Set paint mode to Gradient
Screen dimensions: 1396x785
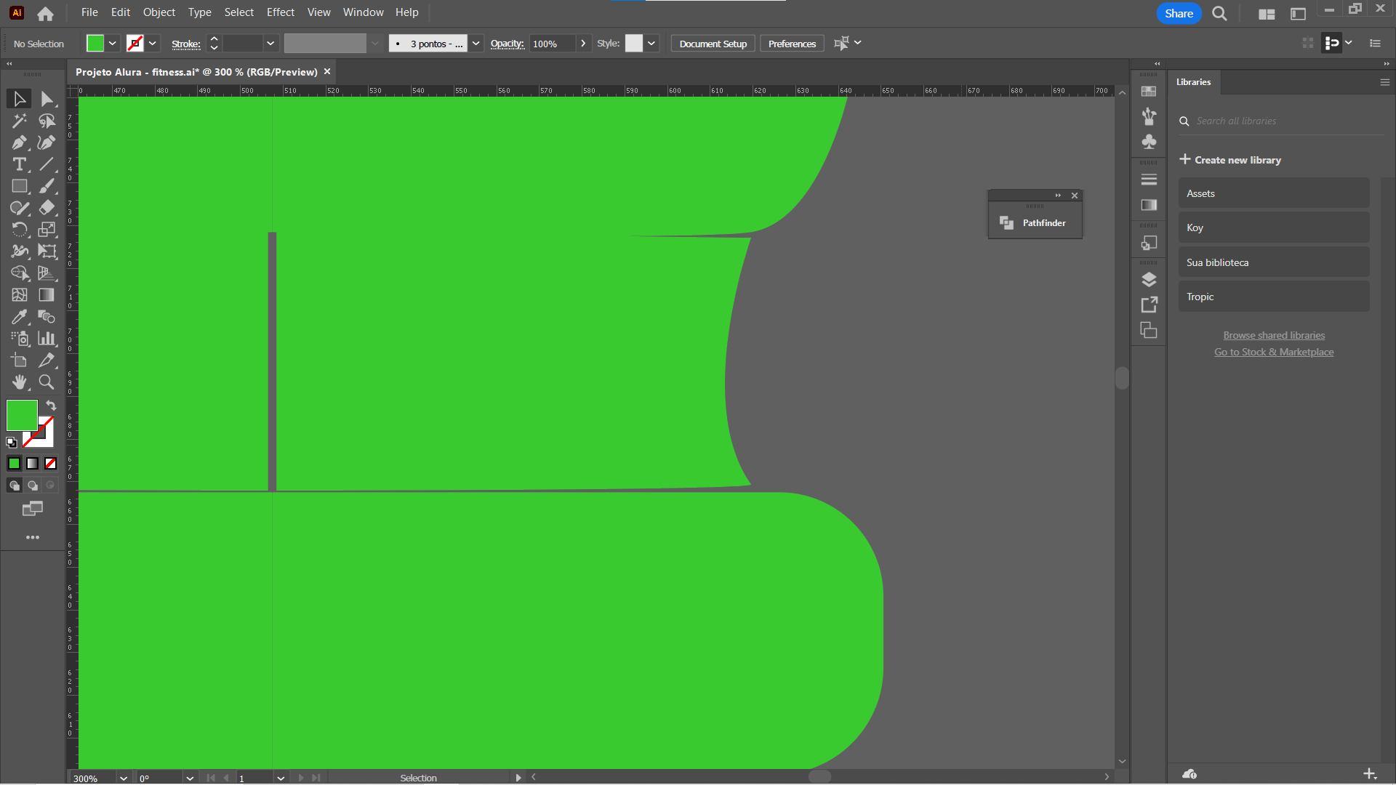33,464
